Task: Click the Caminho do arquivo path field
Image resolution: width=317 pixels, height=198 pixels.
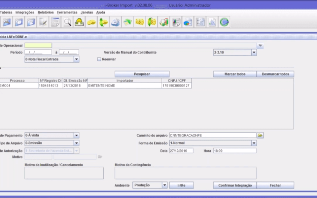Action: pos(213,135)
